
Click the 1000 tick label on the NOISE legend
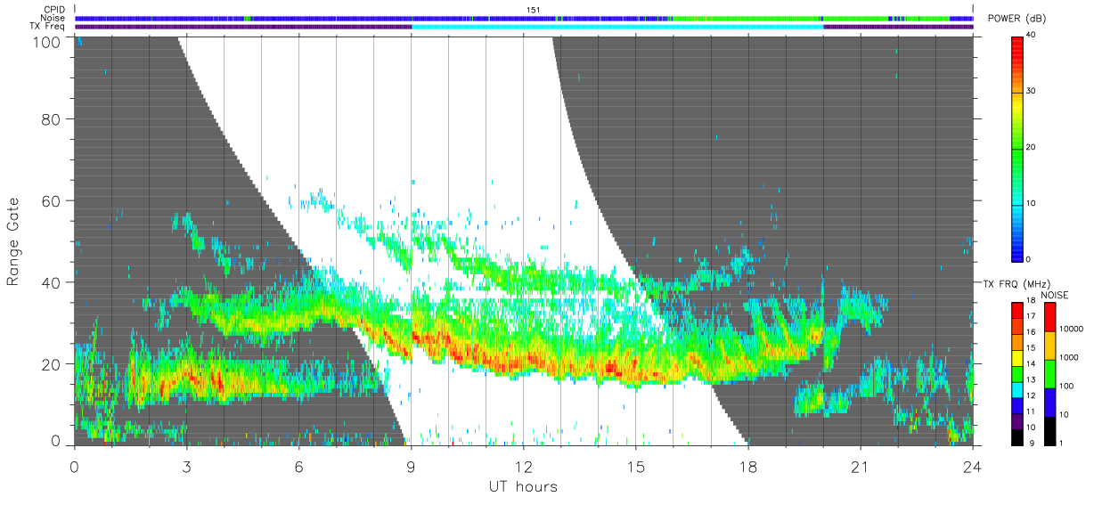point(1069,358)
